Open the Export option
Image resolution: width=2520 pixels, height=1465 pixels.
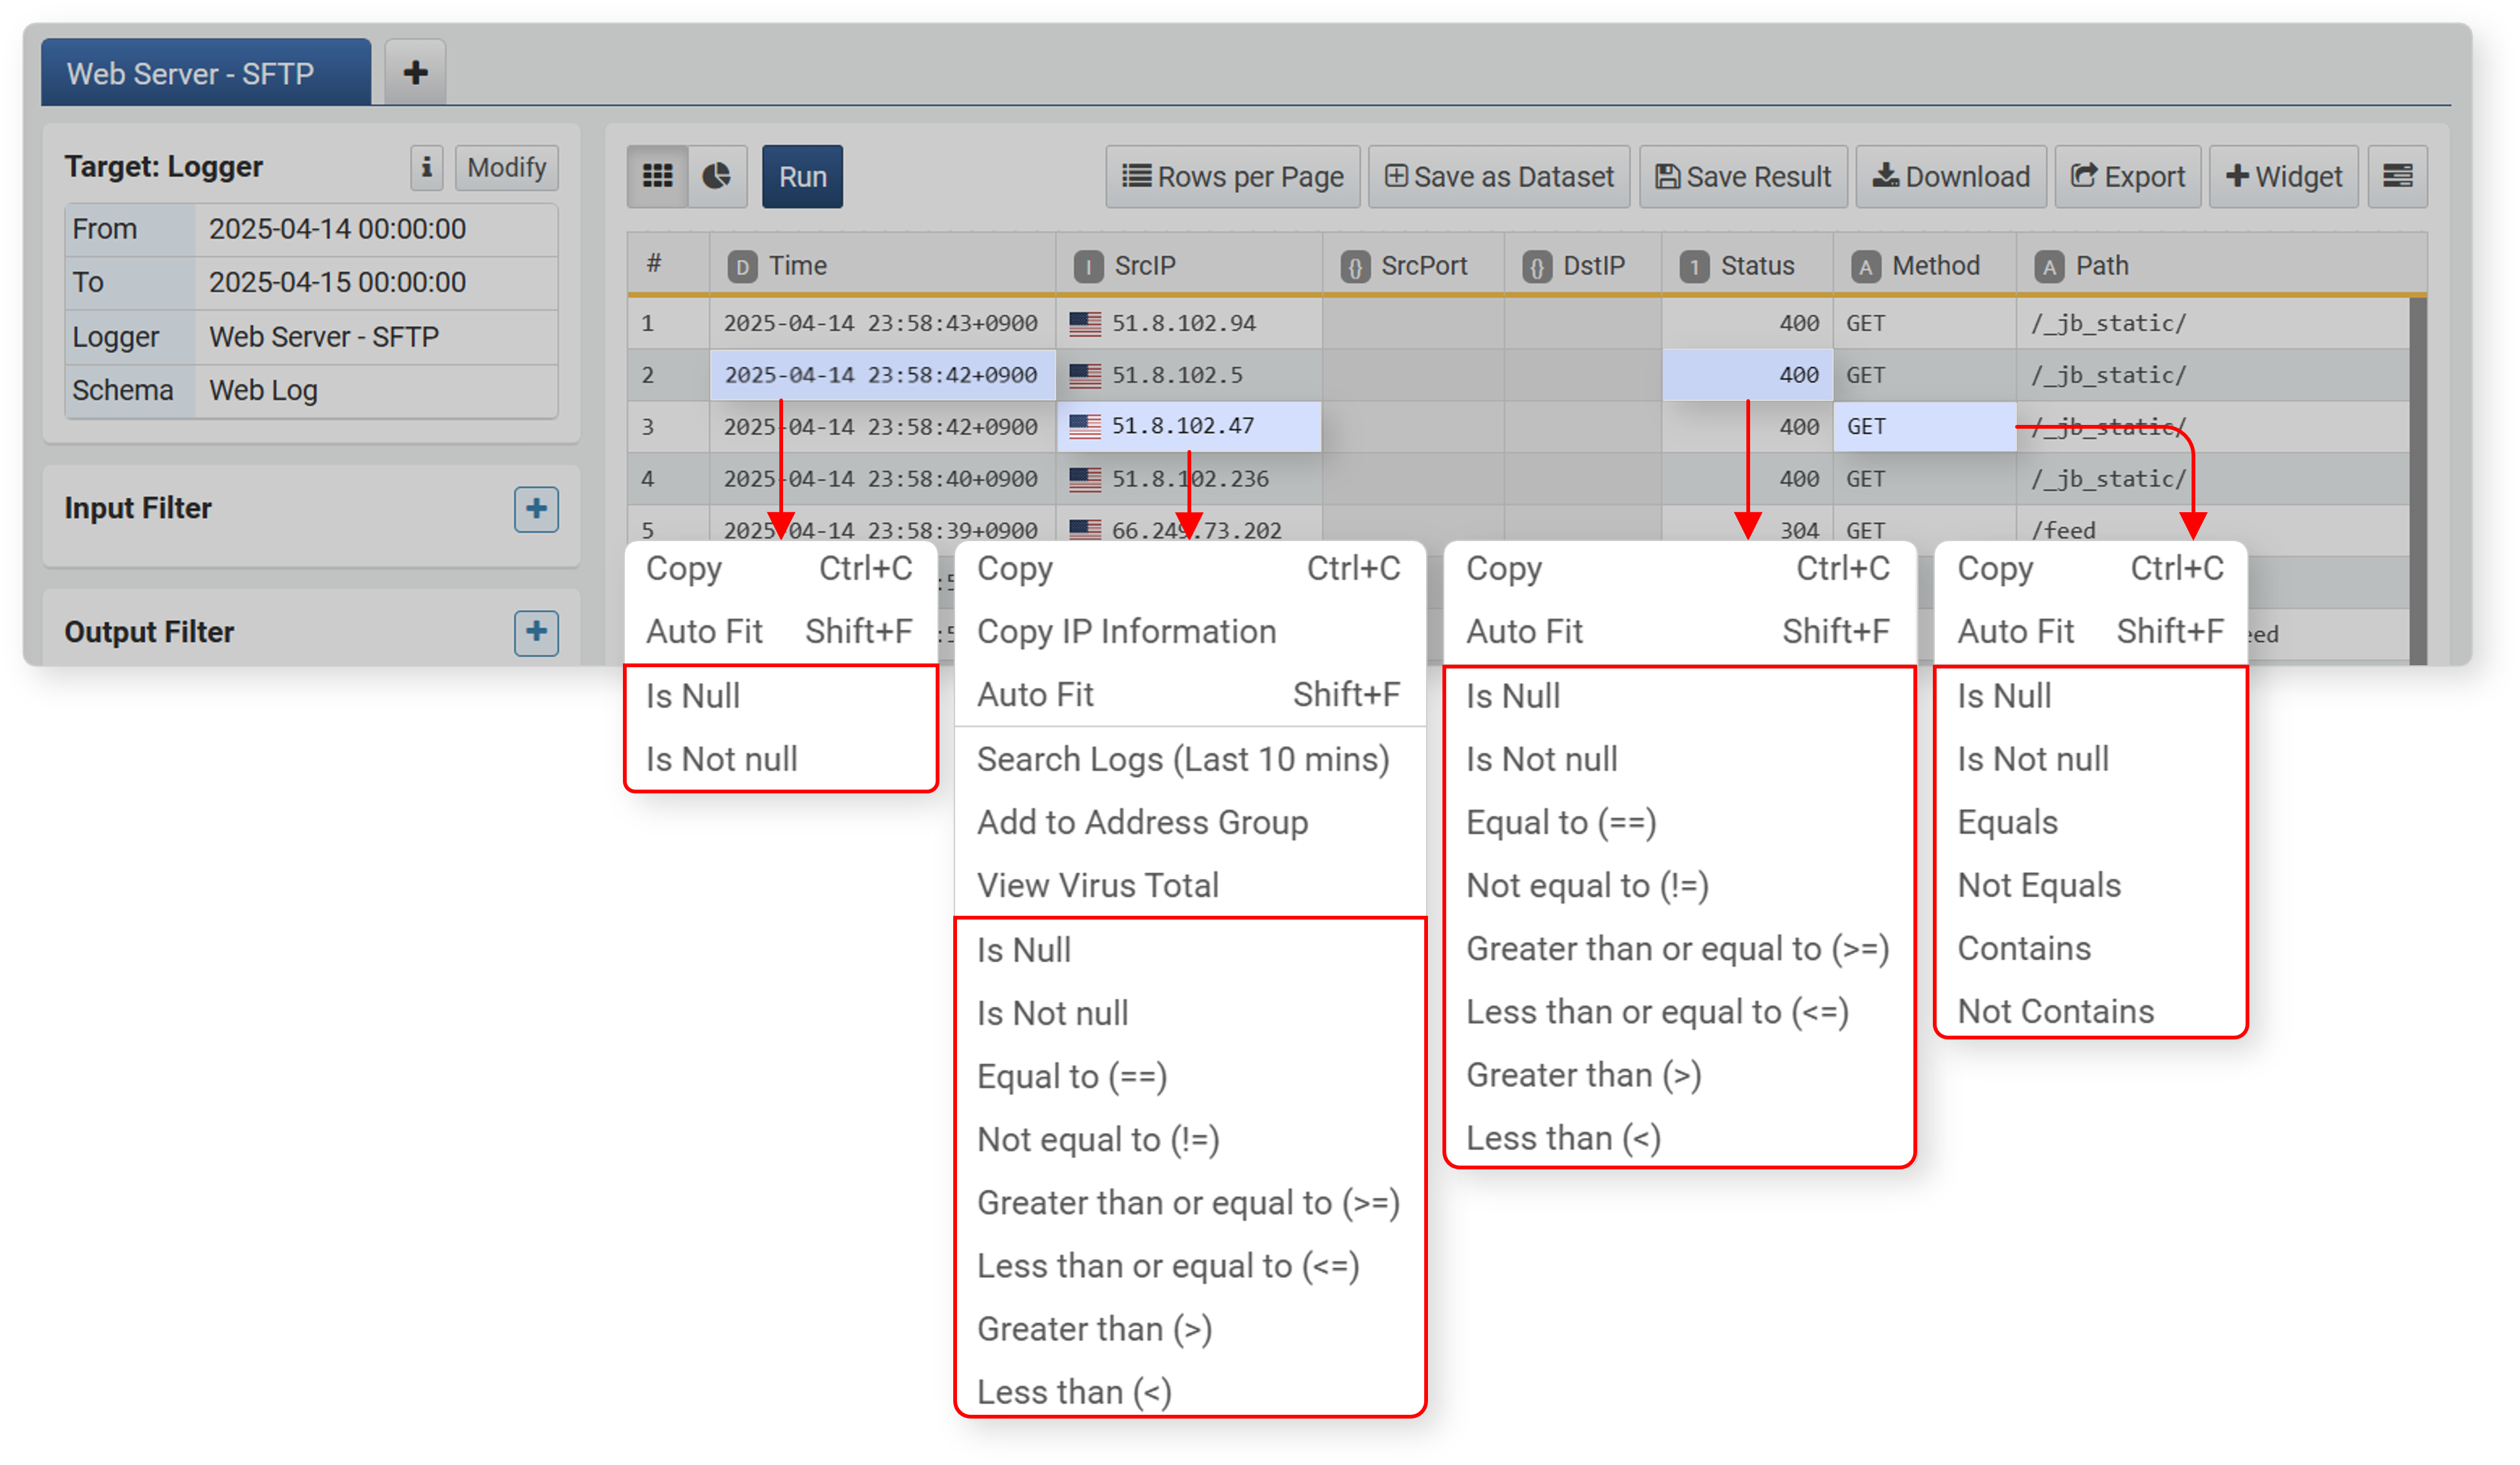[x=2128, y=177]
